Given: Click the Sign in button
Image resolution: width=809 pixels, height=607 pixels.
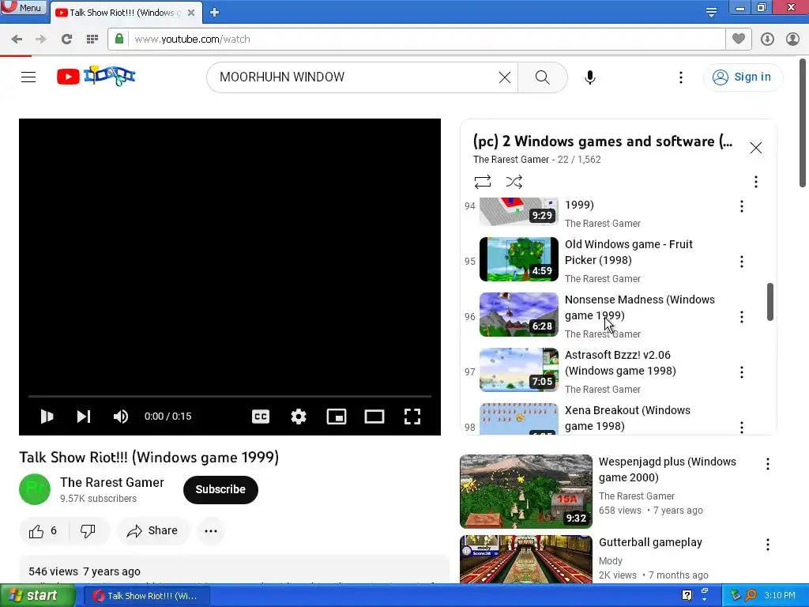Looking at the screenshot, I should tap(742, 77).
